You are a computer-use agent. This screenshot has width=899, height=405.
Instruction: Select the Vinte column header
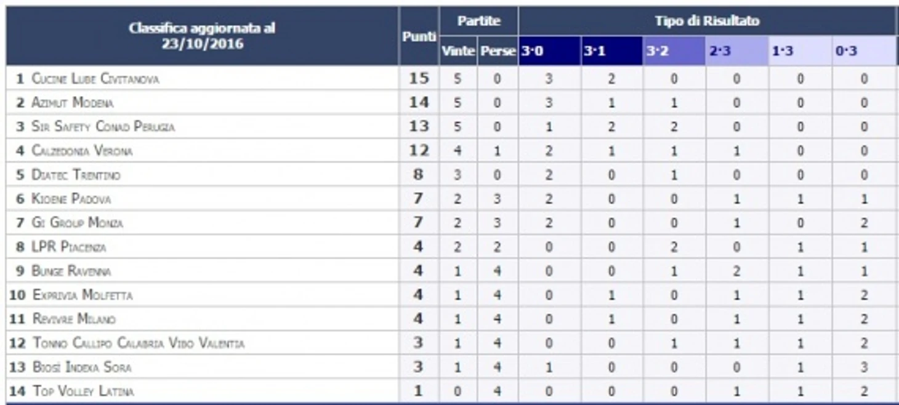458,51
